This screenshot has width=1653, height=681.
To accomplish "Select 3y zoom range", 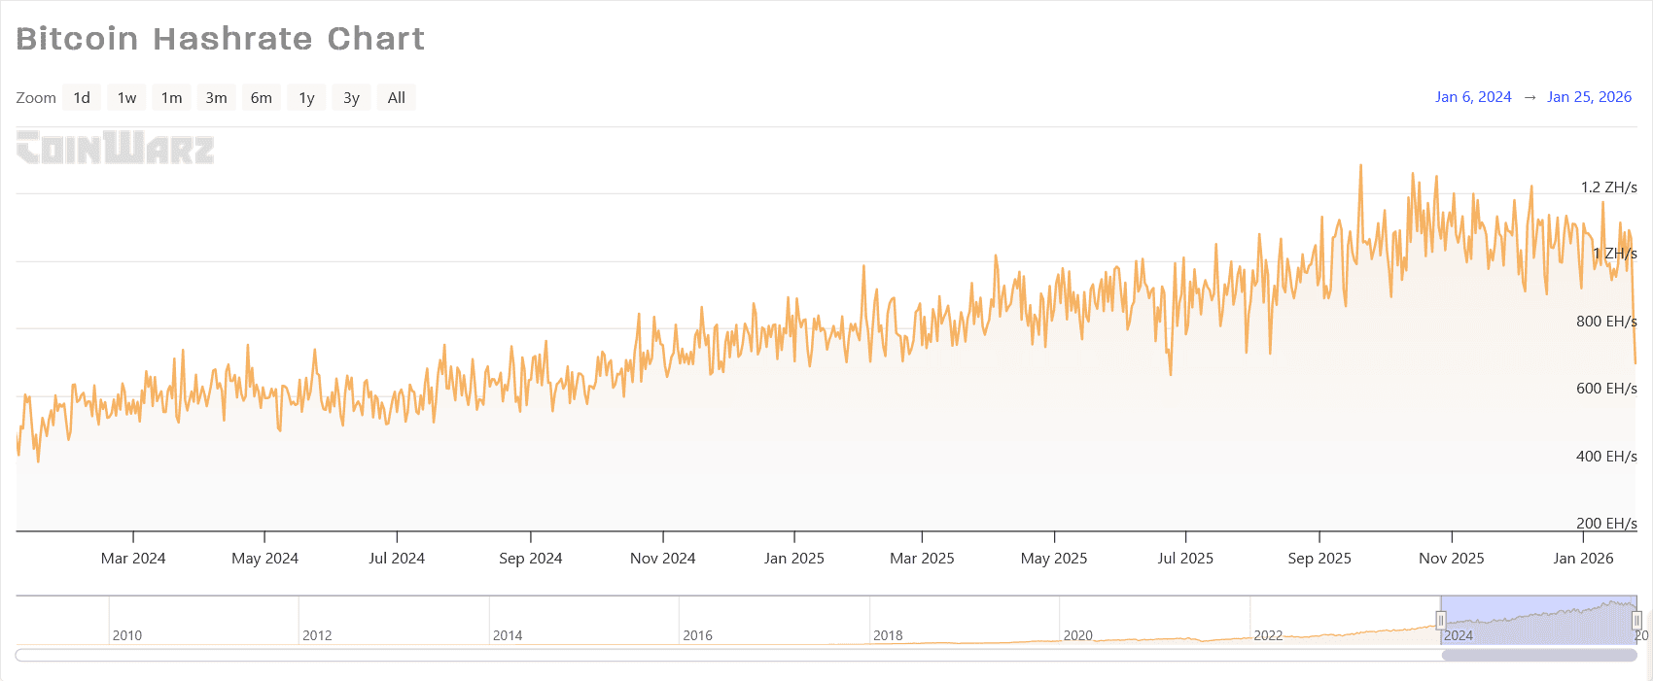I will tap(351, 97).
